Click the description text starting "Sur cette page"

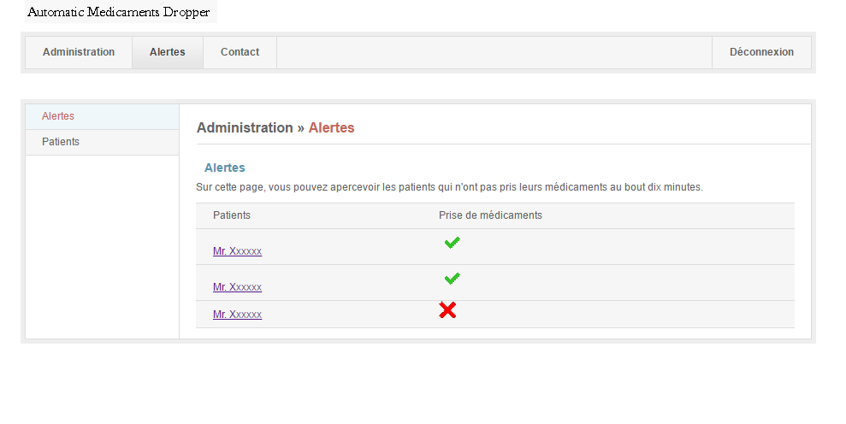449,187
